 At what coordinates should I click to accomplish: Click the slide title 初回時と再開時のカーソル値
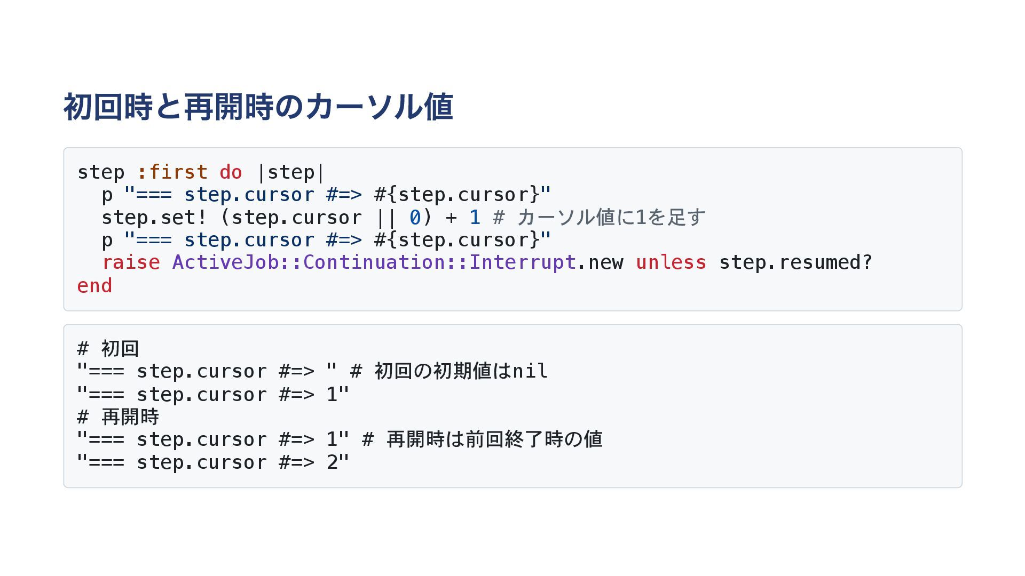258,107
